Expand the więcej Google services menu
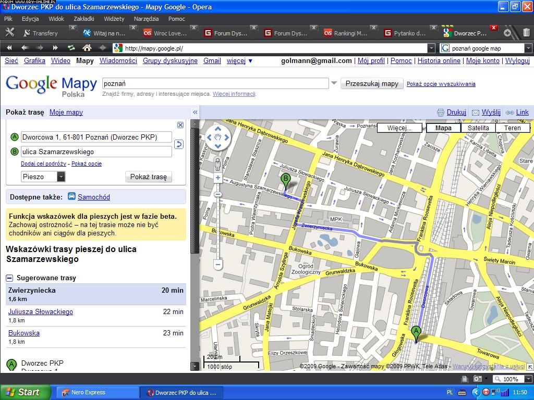The height and width of the screenshot is (400, 534). click(240, 61)
